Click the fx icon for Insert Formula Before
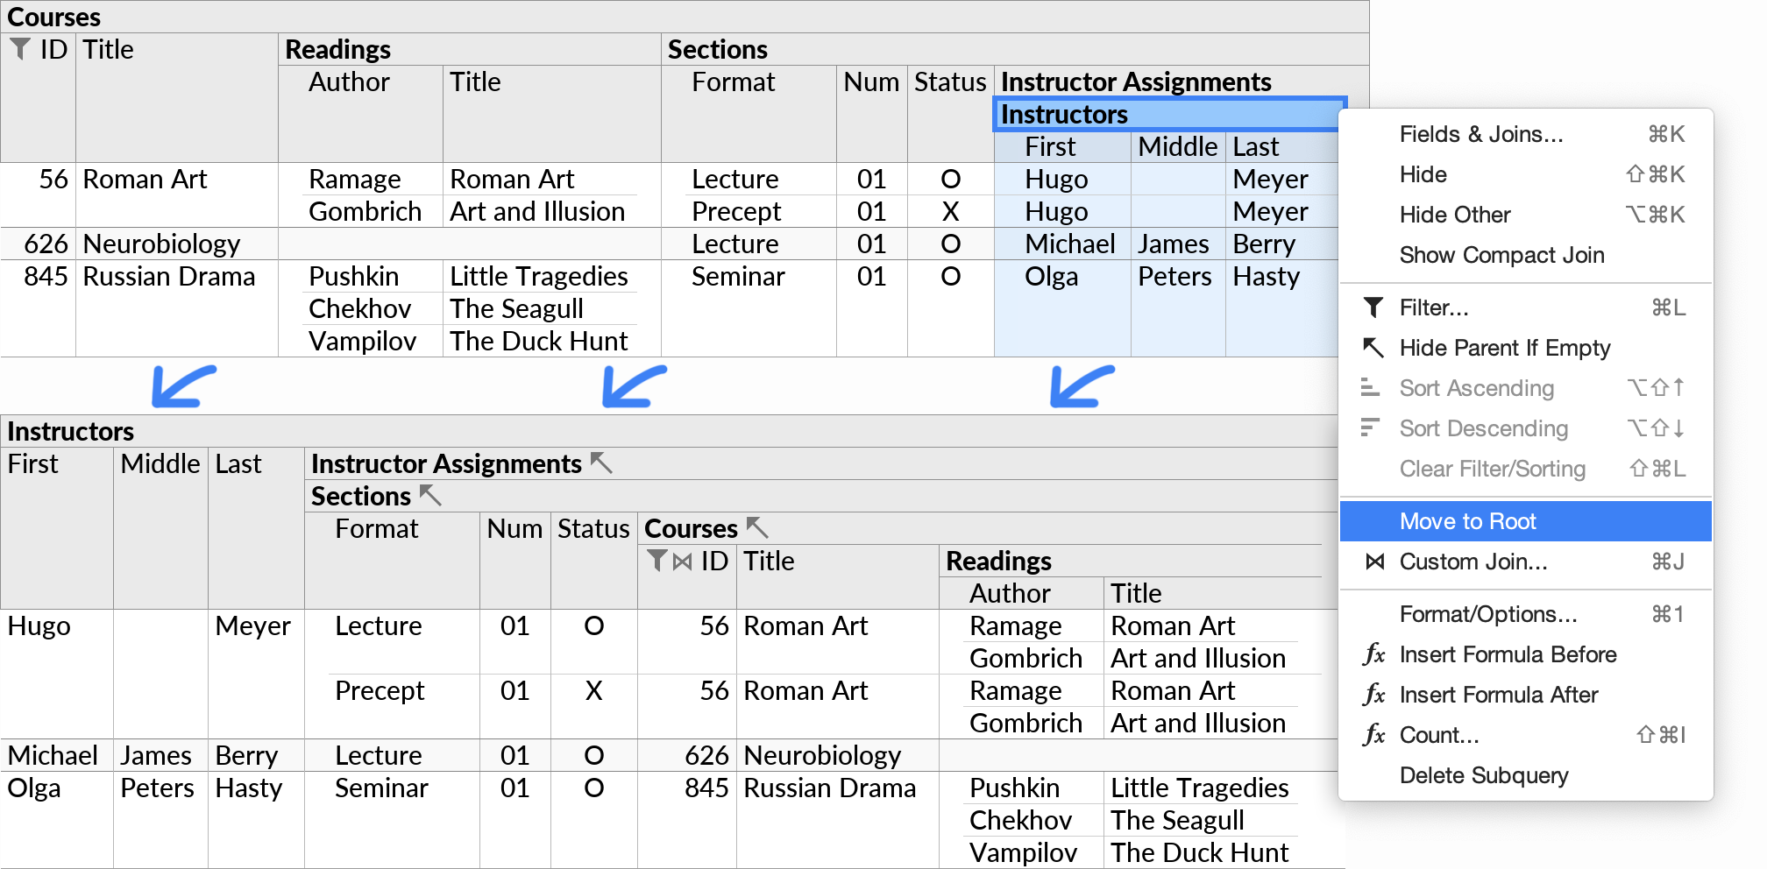The width and height of the screenshot is (1767, 869). point(1373,654)
